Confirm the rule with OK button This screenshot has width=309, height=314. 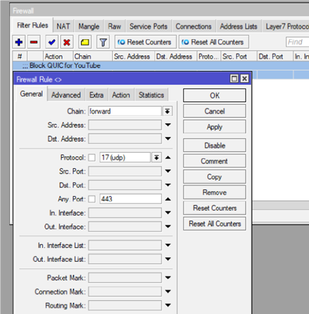point(215,96)
